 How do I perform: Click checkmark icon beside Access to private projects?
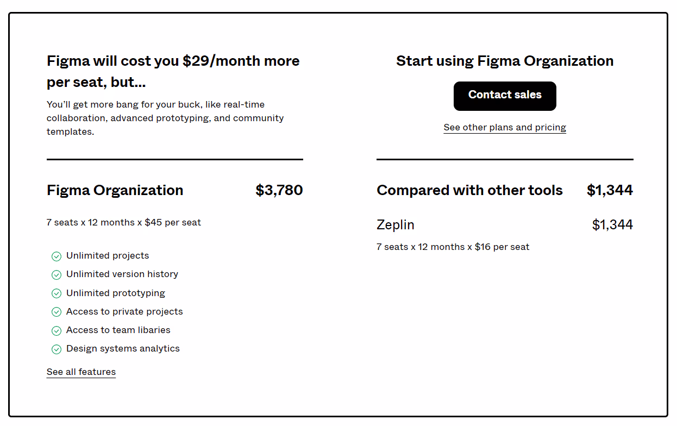[57, 312]
